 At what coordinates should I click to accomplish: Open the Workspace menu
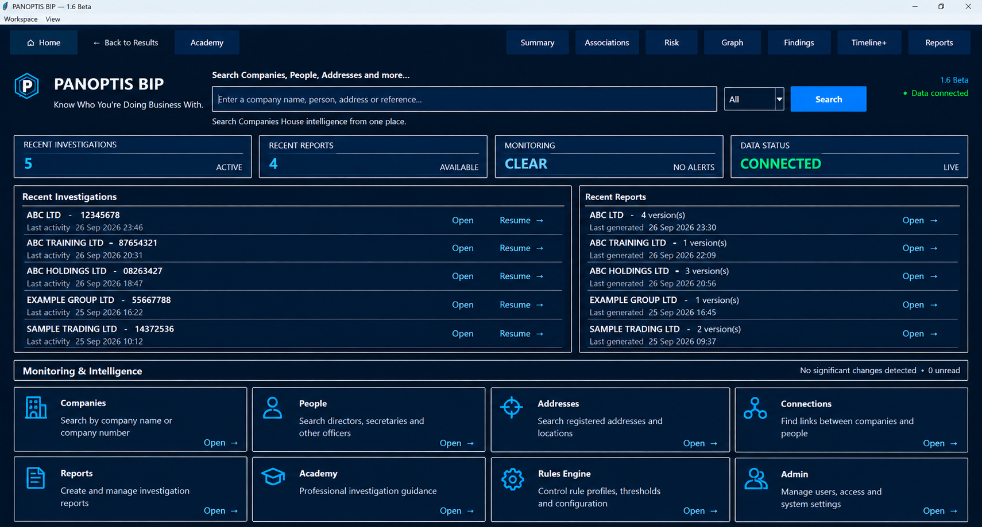coord(21,19)
